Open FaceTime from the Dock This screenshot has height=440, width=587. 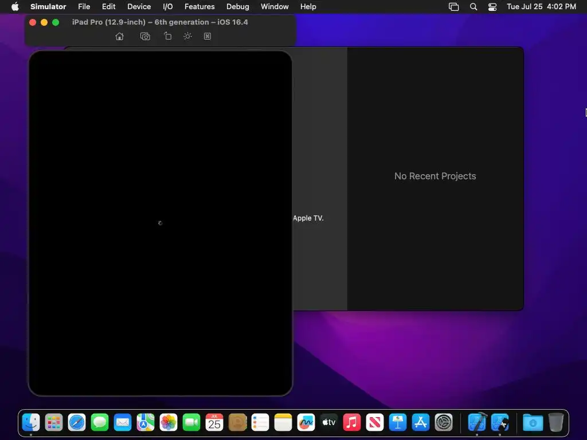(x=191, y=422)
